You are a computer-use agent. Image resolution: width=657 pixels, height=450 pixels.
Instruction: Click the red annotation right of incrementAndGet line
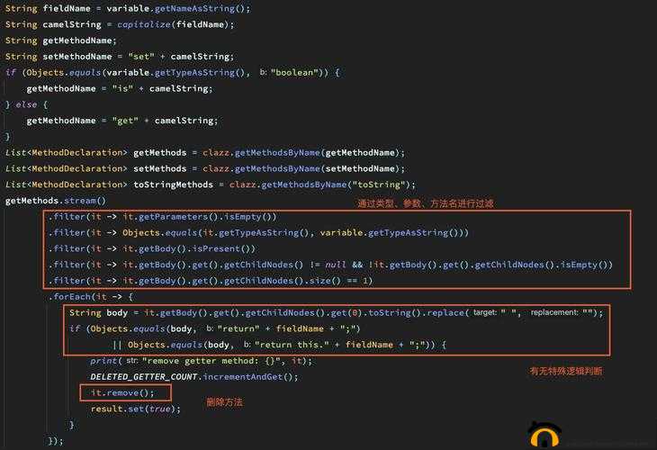point(566,371)
